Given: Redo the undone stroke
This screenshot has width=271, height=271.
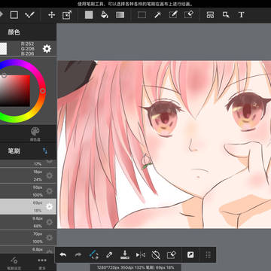Looking at the screenshot, I should click(x=78, y=255).
